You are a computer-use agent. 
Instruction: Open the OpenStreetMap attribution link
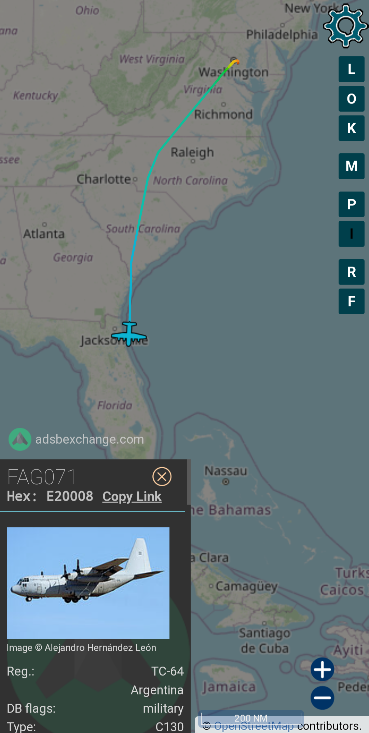click(x=254, y=726)
